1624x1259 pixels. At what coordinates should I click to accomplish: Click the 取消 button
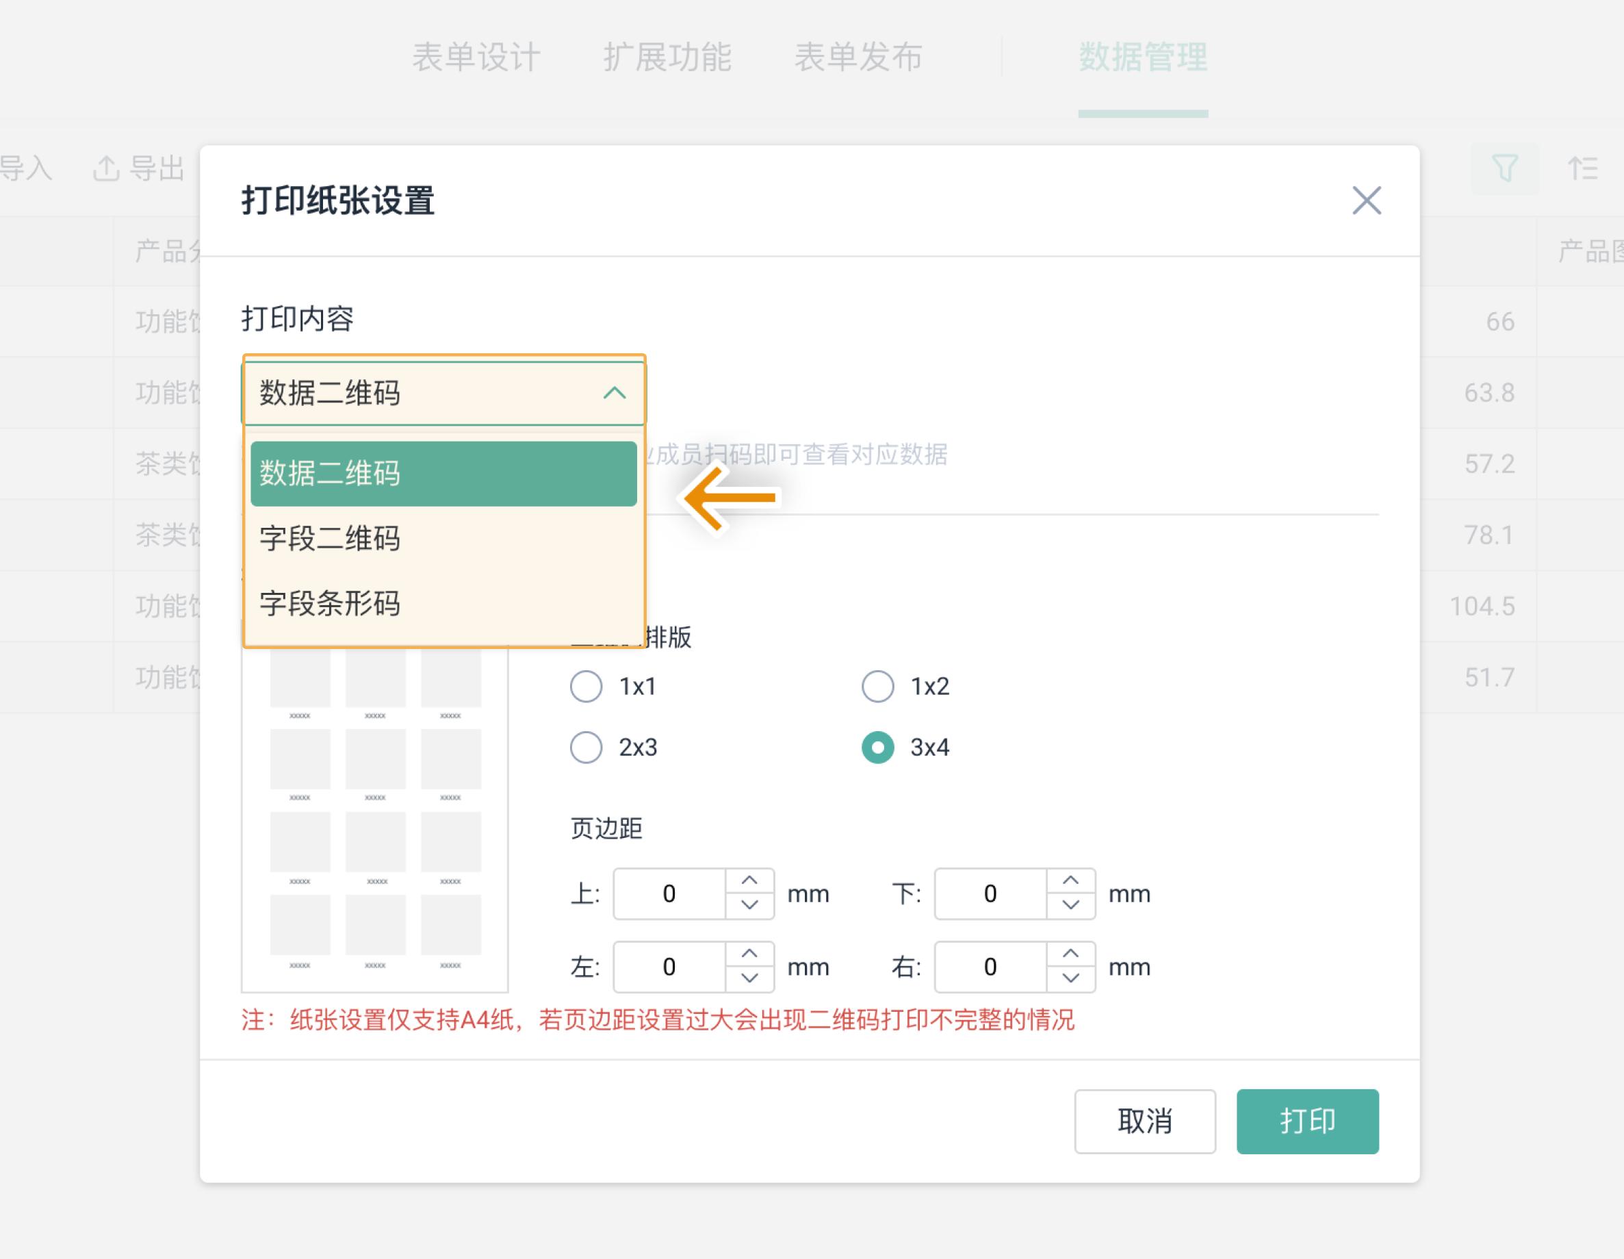[1144, 1121]
